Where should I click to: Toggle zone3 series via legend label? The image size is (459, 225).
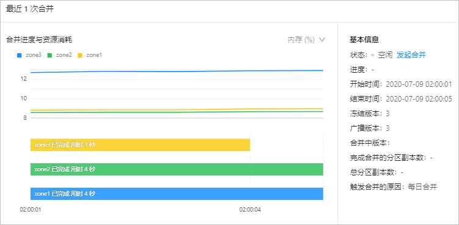[34, 55]
